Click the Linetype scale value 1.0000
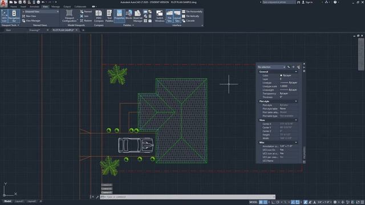This screenshot has width=365, height=205. click(x=283, y=86)
